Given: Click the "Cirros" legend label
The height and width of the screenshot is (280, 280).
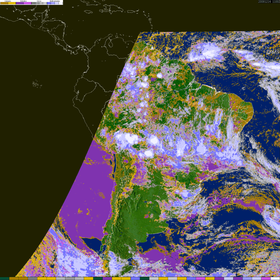Looking at the screenshot, I should coord(39,1).
